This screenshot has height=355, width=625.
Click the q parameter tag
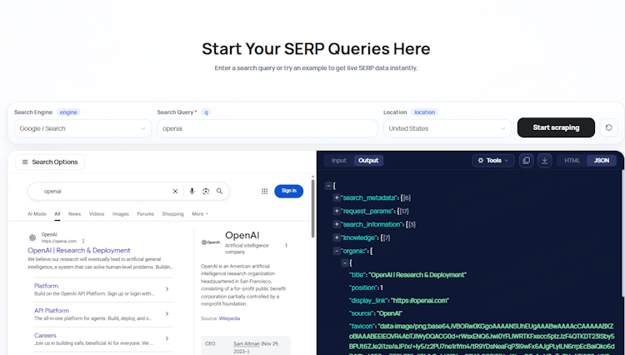(x=206, y=112)
